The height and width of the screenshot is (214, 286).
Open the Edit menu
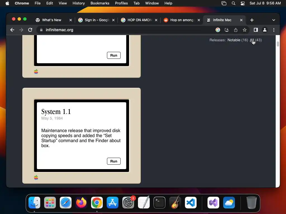[50, 3]
